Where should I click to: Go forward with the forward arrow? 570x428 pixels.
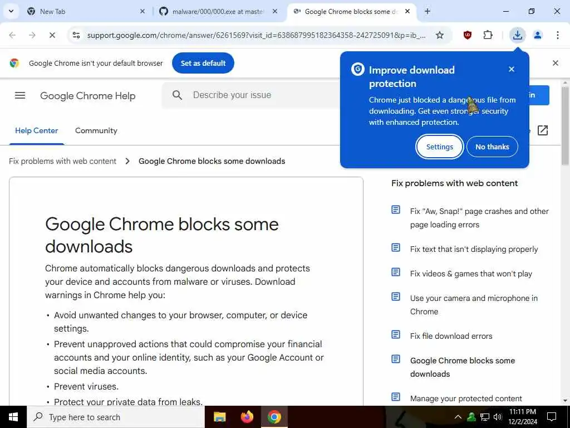[x=32, y=35]
